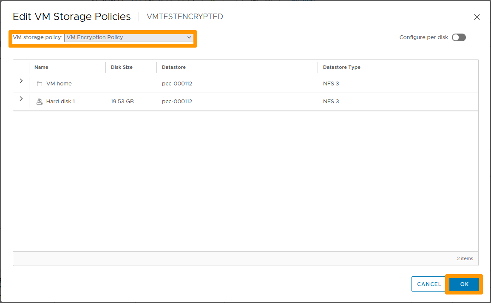The width and height of the screenshot is (491, 303).
Task: Click the CANCEL button
Action: point(429,284)
